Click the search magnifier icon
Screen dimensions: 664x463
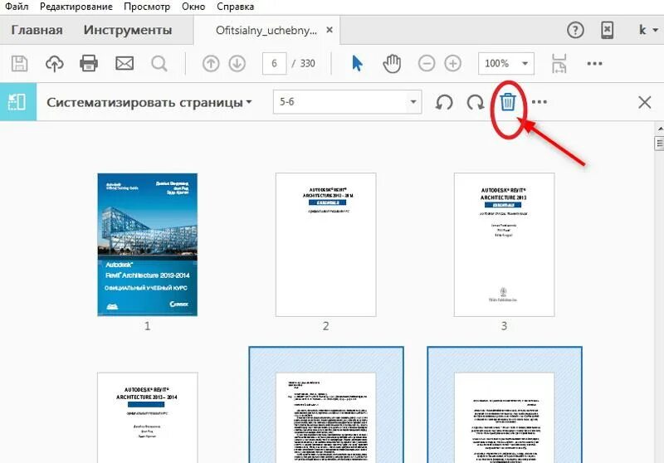pos(159,64)
